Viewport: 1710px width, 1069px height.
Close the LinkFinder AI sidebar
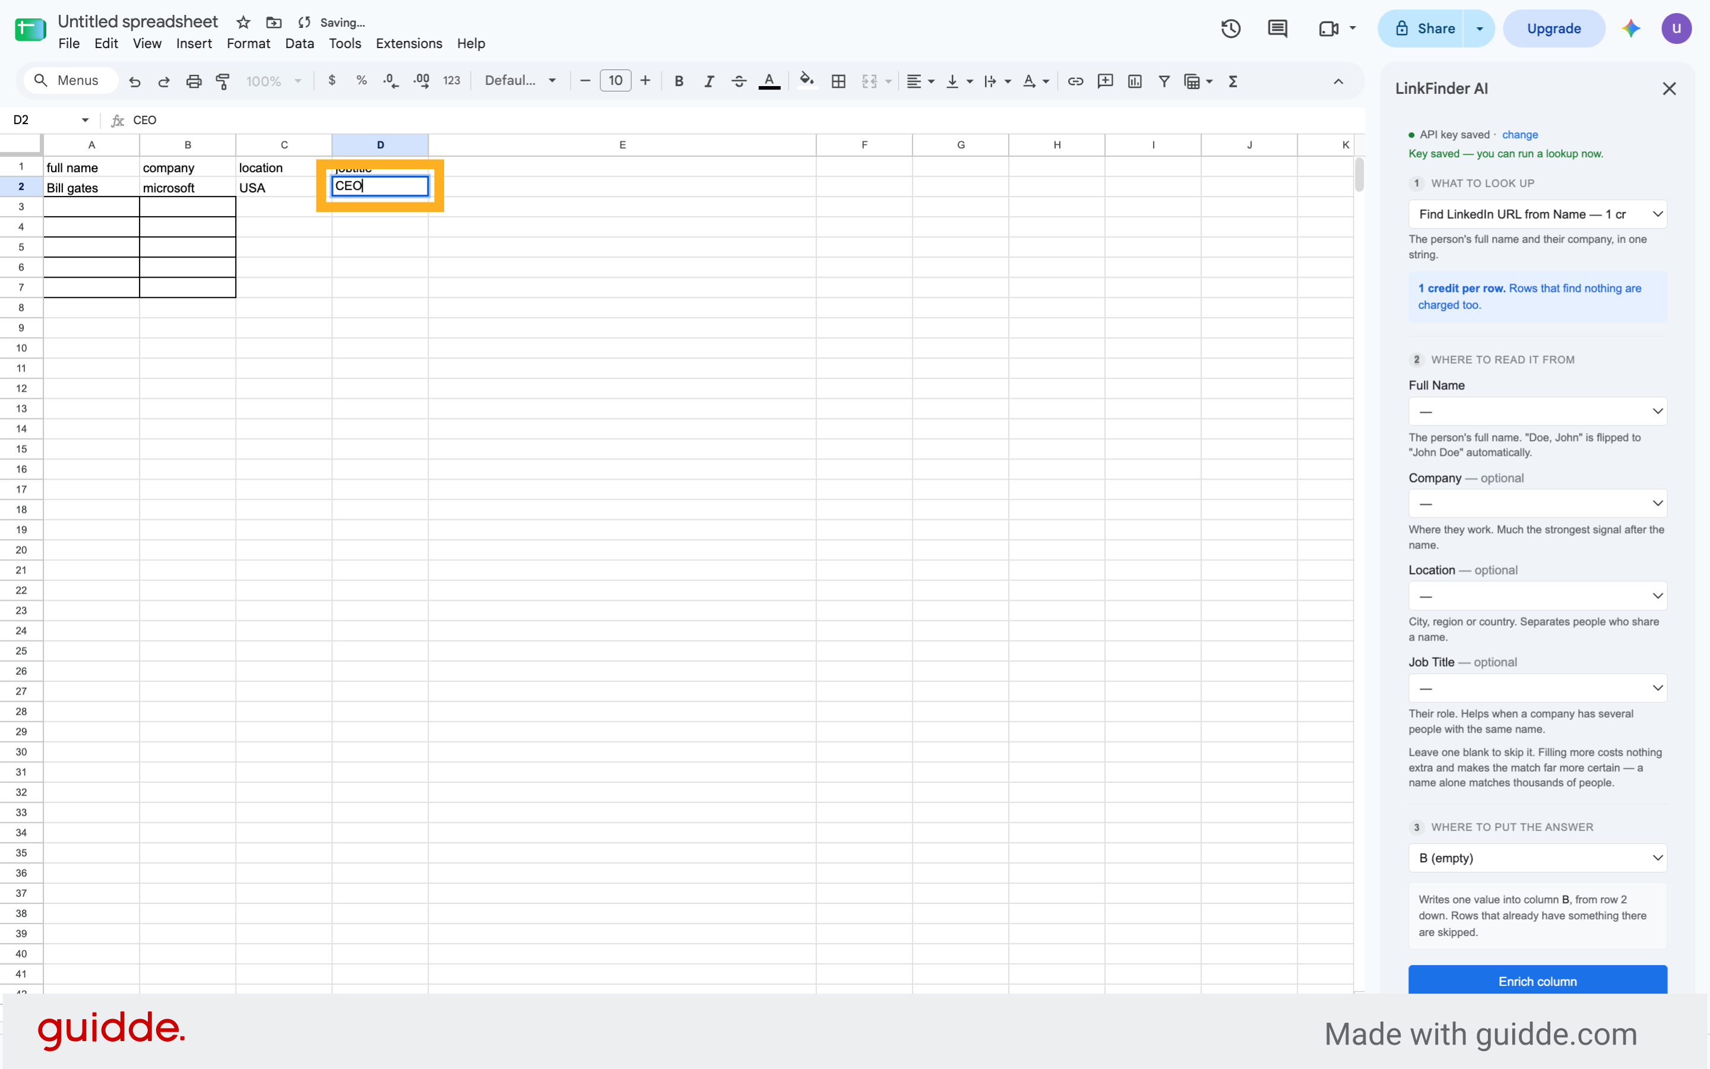click(1669, 89)
